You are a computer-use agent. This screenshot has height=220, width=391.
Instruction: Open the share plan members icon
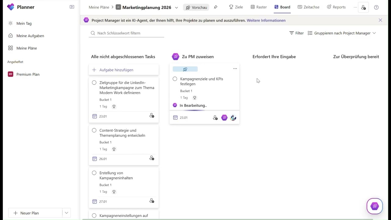pyautogui.click(x=363, y=7)
